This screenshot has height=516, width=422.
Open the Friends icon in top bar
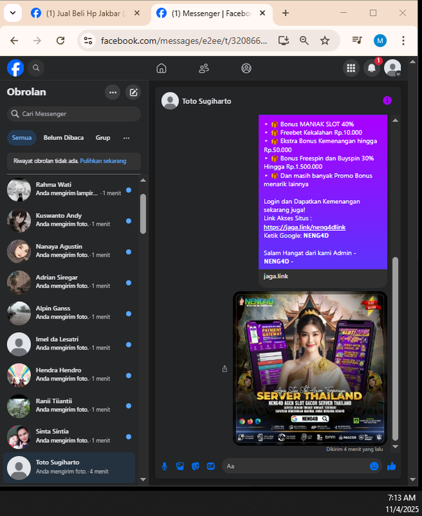(204, 68)
